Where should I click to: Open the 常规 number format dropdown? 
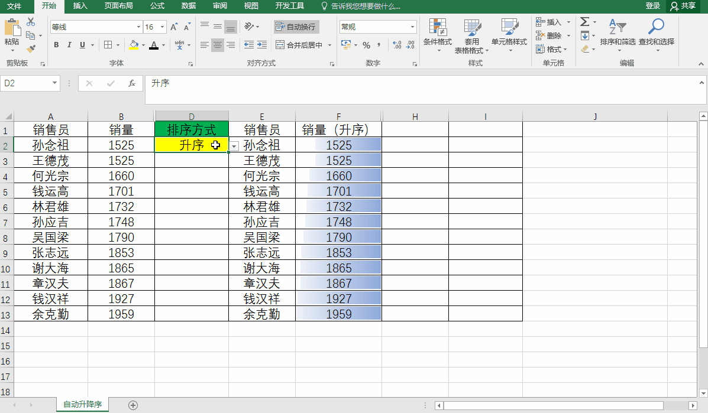[412, 27]
